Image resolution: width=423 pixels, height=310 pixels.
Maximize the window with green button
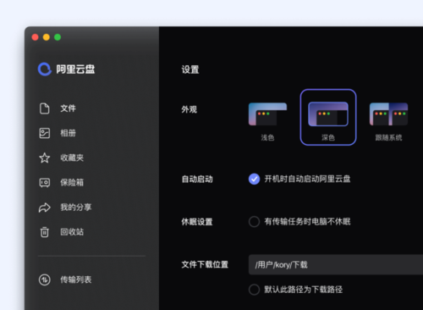[58, 37]
